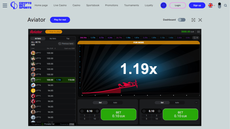Click the Previous hand button

tap(66, 44)
